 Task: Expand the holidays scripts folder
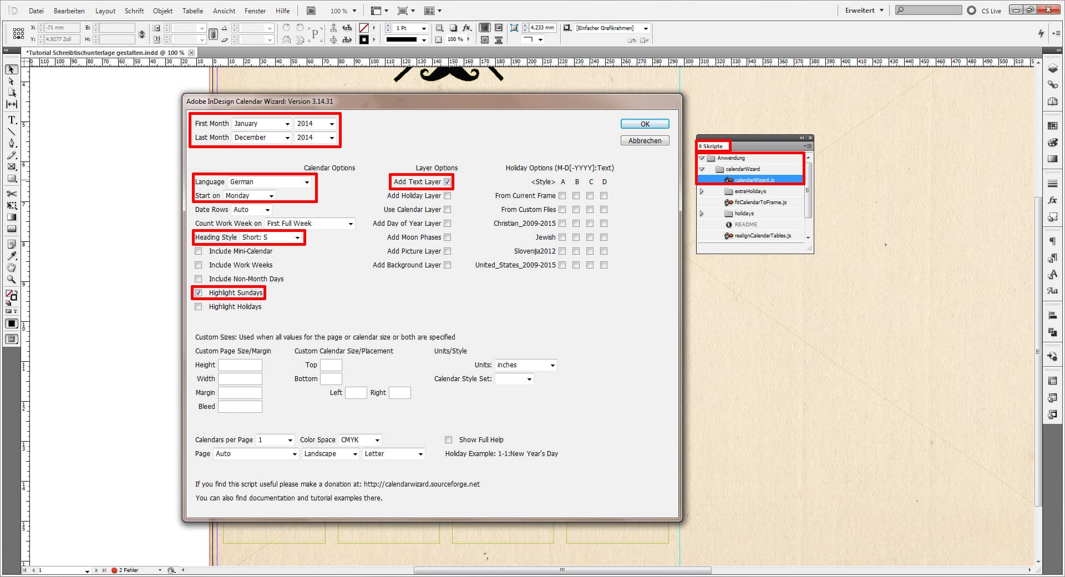[x=702, y=213]
